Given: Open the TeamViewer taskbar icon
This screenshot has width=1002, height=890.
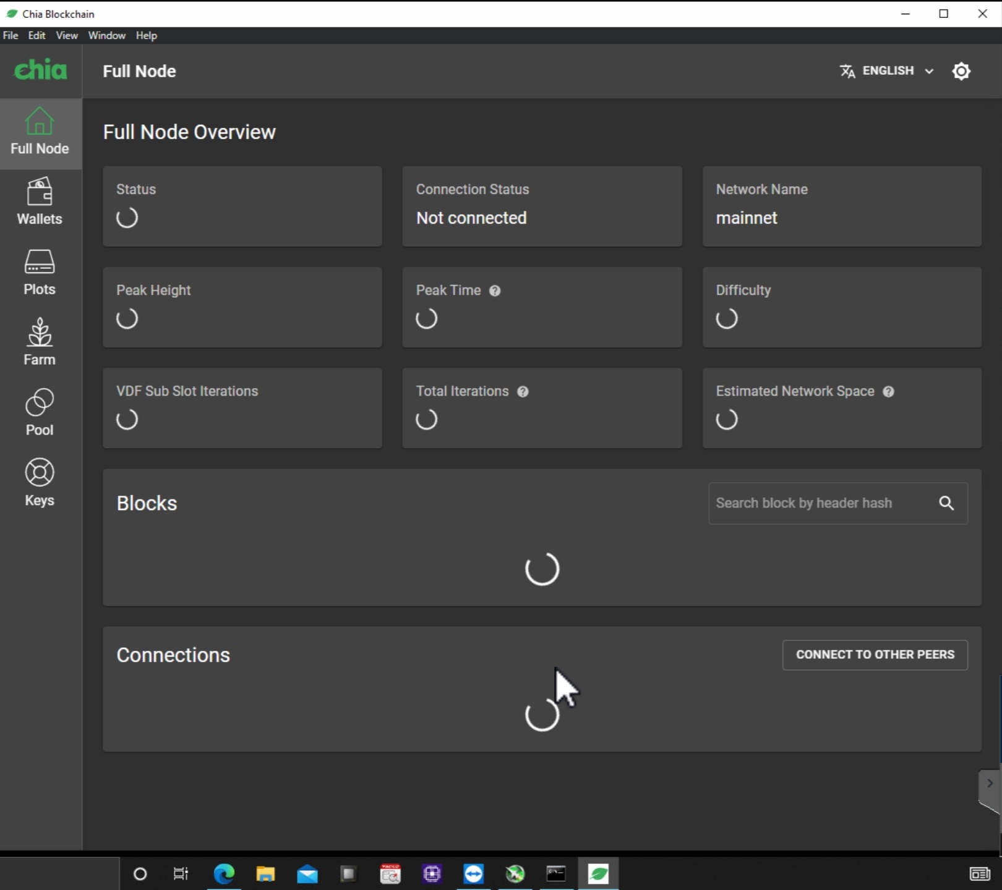Looking at the screenshot, I should point(473,873).
